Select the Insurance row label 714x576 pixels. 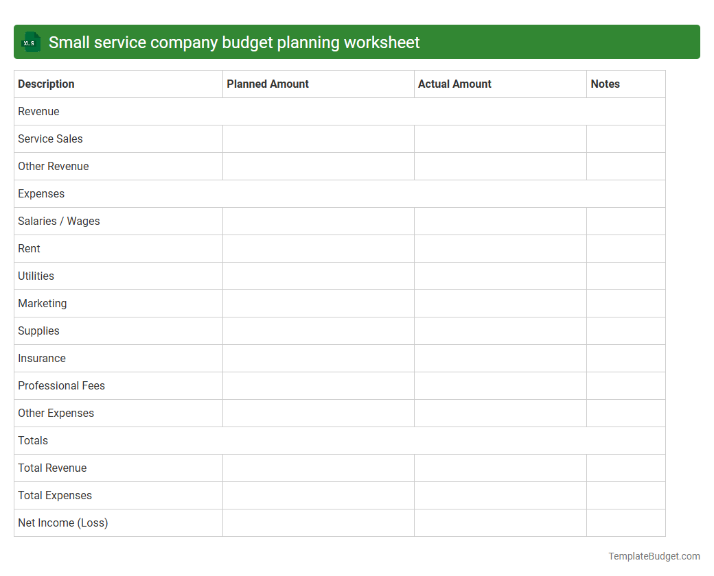[42, 358]
